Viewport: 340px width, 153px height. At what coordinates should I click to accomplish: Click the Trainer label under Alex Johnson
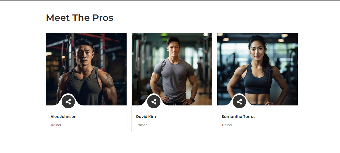tap(56, 125)
